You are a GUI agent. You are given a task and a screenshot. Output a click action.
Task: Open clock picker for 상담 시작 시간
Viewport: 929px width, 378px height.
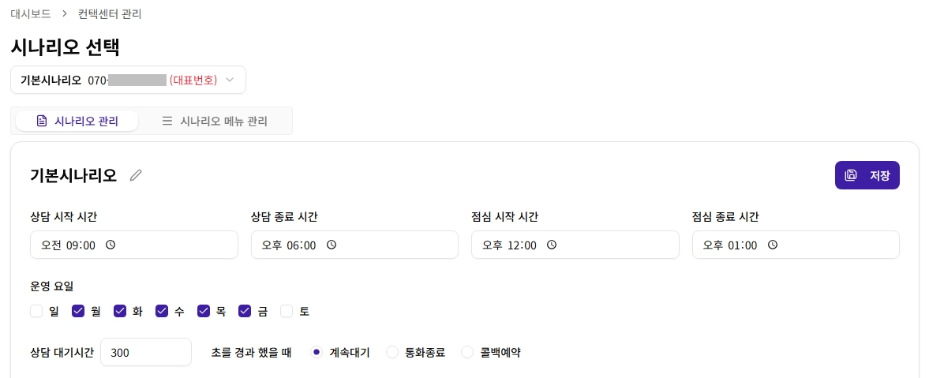[111, 245]
